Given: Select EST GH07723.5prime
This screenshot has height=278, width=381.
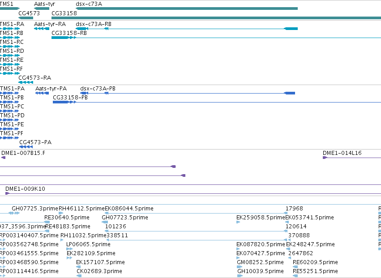Looking at the screenshot, I should pos(125,218).
